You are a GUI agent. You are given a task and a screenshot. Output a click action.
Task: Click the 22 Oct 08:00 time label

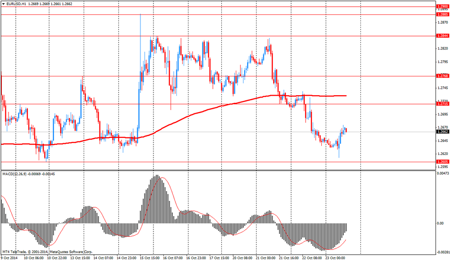tap(312, 258)
